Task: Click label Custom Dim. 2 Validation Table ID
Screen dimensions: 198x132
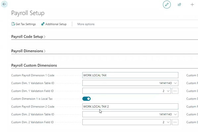Action: click(32, 114)
